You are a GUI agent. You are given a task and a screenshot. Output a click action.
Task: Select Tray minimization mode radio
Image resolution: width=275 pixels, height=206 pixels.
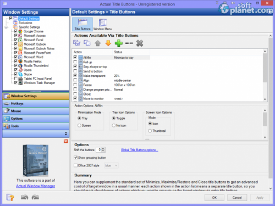tap(79, 118)
